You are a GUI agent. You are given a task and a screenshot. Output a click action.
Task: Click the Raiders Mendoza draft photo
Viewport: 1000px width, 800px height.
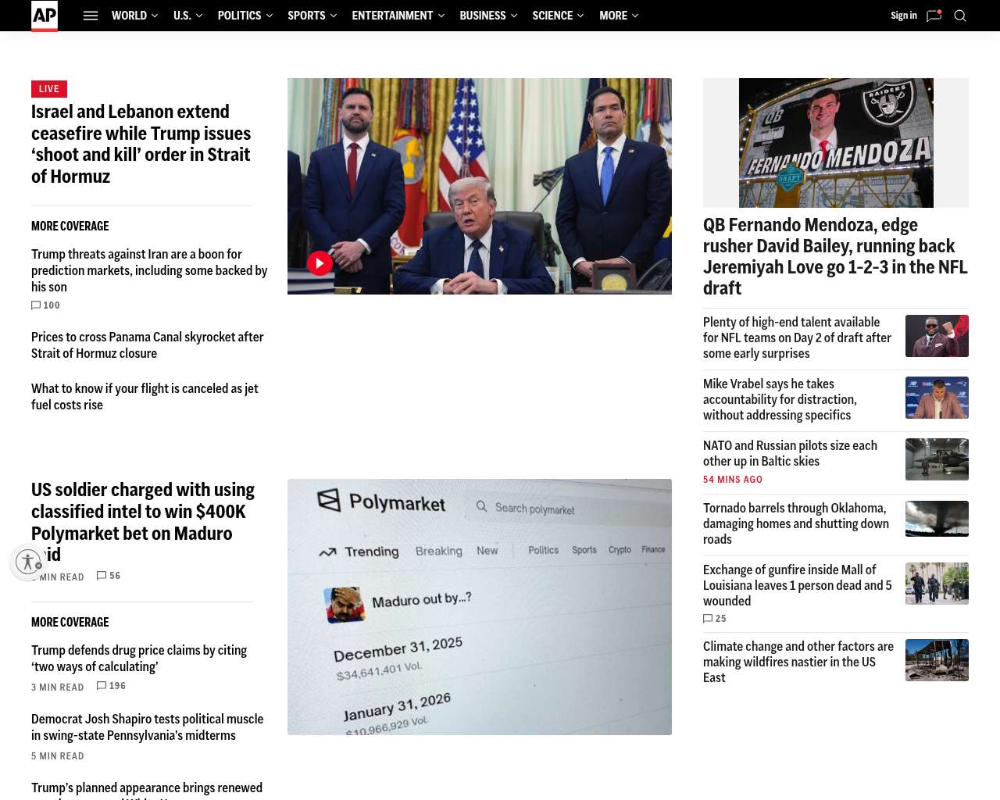click(x=836, y=143)
